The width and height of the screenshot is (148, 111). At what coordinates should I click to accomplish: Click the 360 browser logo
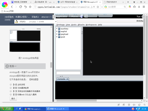[x=5, y=5]
